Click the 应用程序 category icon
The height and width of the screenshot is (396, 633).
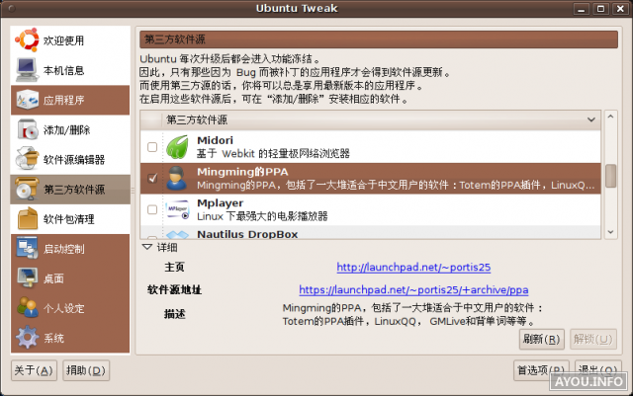coord(27,100)
